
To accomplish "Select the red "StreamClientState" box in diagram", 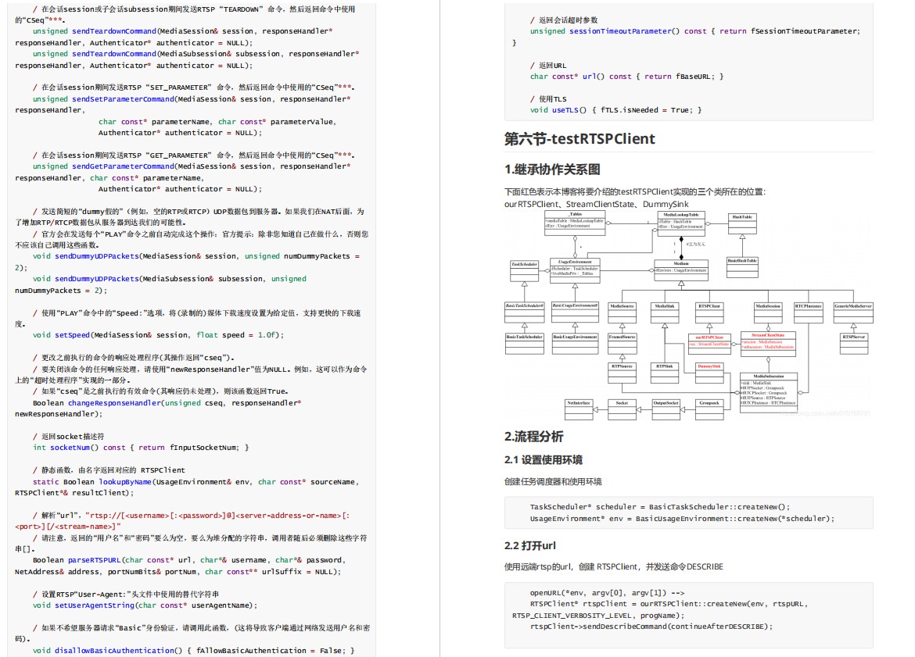I will click(767, 344).
